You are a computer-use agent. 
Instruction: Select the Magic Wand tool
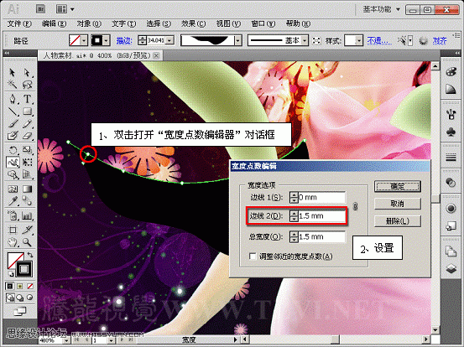[12, 85]
